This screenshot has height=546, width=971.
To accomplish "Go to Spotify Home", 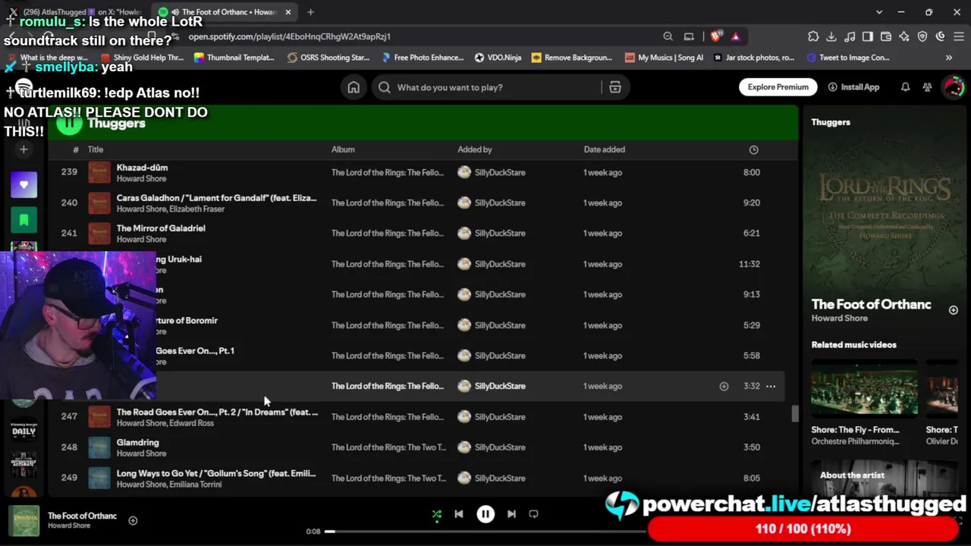I will tap(354, 87).
